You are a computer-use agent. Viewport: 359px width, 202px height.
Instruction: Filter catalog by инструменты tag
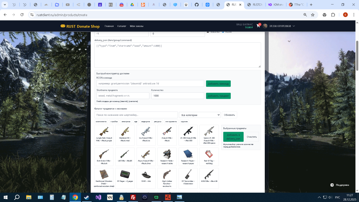point(171,122)
